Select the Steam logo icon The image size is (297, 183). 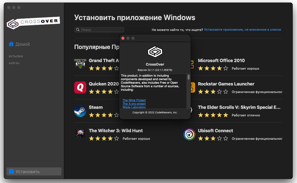(80, 111)
